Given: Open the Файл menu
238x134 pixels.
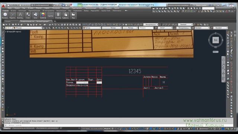Looking at the screenshot, I should 10,8.
